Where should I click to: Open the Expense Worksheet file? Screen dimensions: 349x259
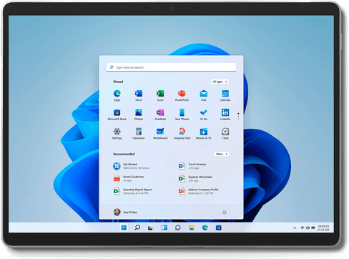coord(195,179)
